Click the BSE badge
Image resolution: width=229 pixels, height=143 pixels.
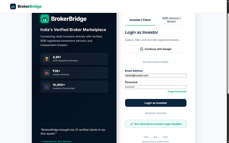click(156, 137)
